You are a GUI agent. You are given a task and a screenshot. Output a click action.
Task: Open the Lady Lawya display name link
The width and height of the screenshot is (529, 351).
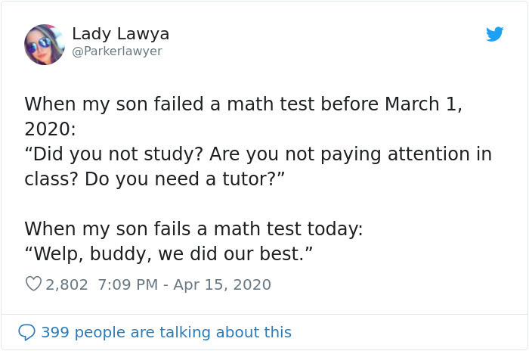click(x=120, y=34)
